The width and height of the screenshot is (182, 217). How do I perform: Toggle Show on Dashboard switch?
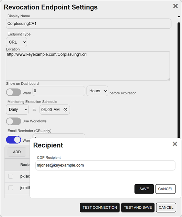click(x=13, y=92)
